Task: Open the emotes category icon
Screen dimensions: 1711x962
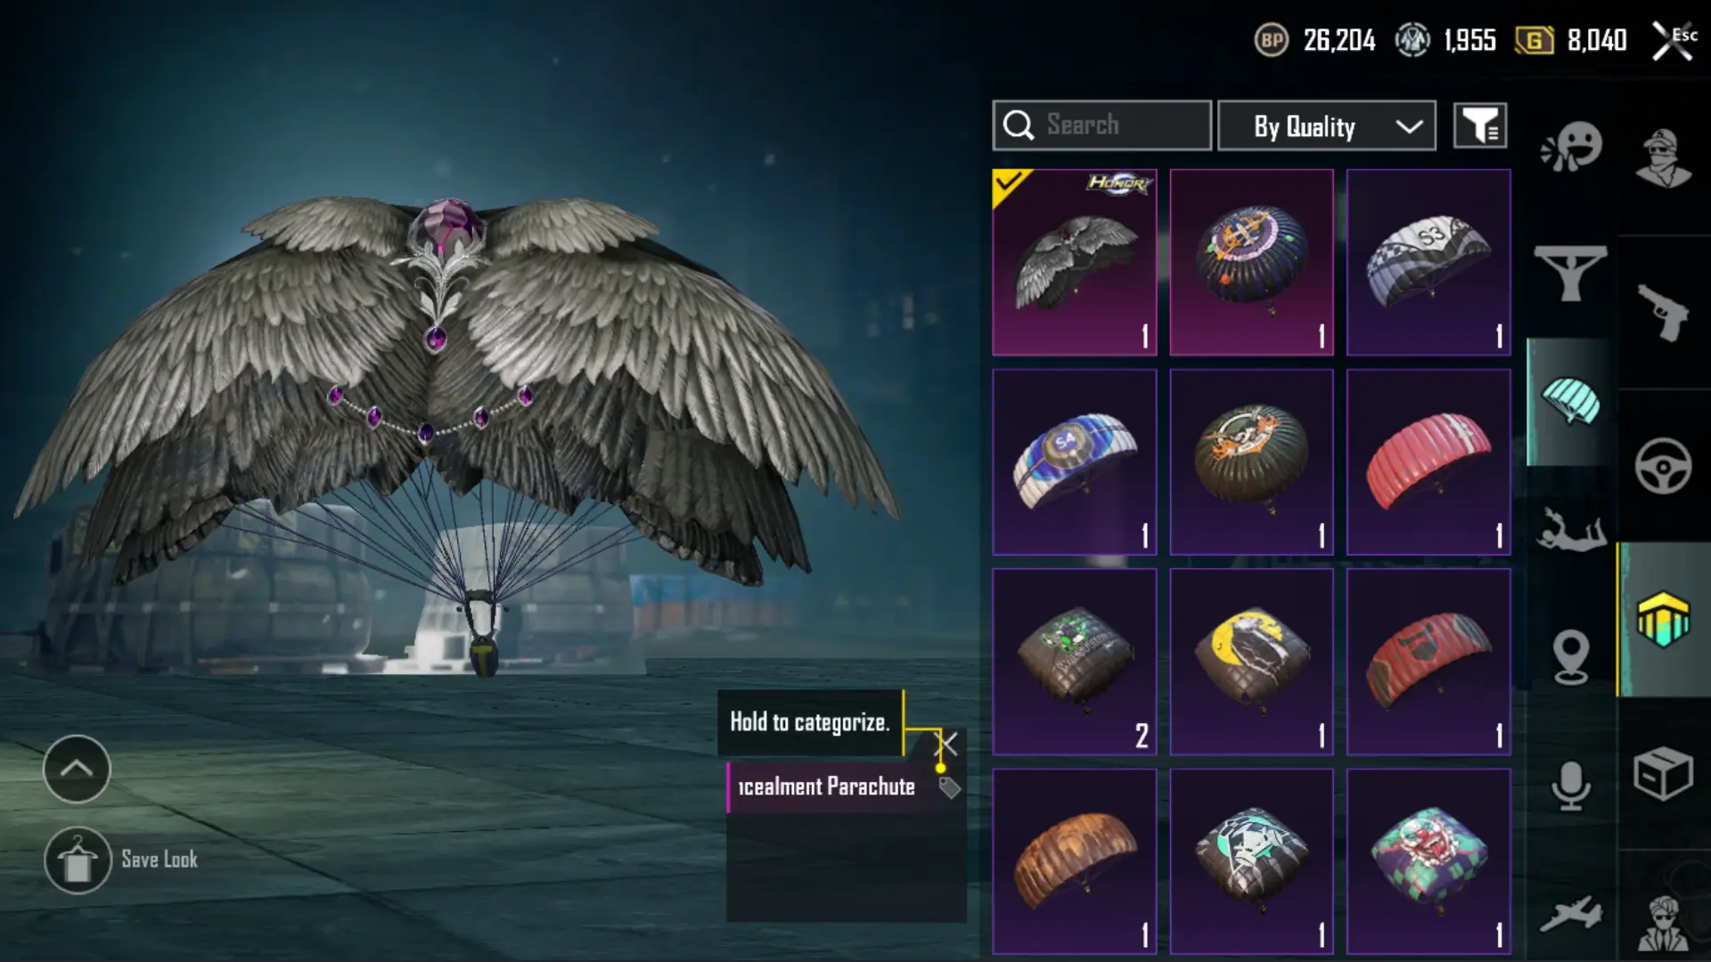Action: pyautogui.click(x=1571, y=147)
